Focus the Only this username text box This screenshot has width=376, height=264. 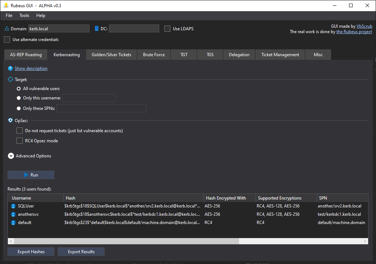click(89, 98)
